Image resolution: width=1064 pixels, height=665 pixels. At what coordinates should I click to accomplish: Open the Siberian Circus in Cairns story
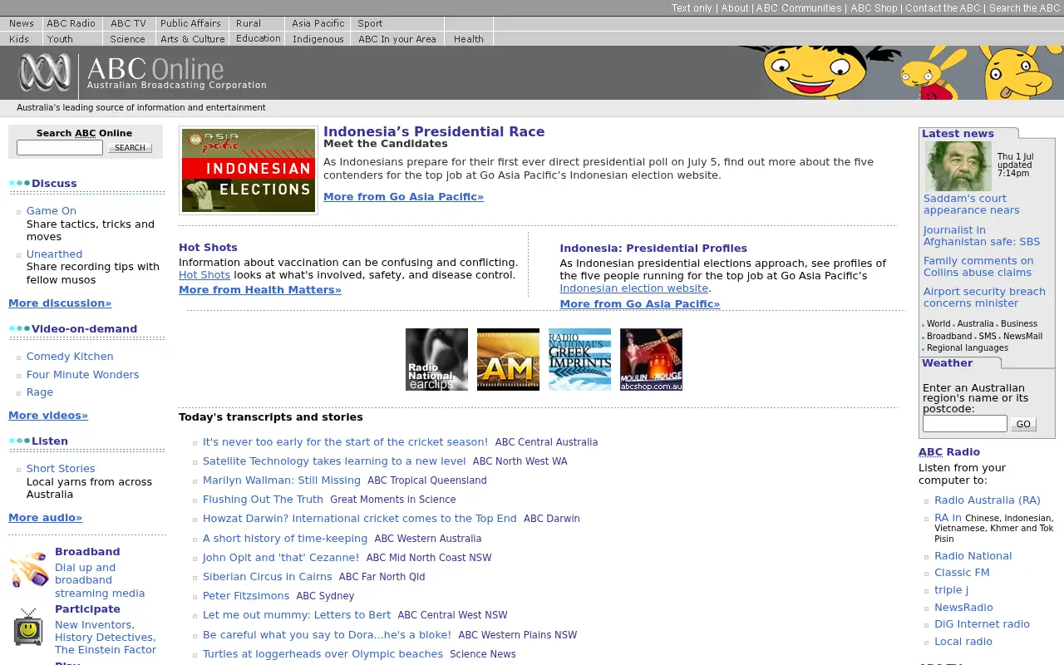point(267,577)
